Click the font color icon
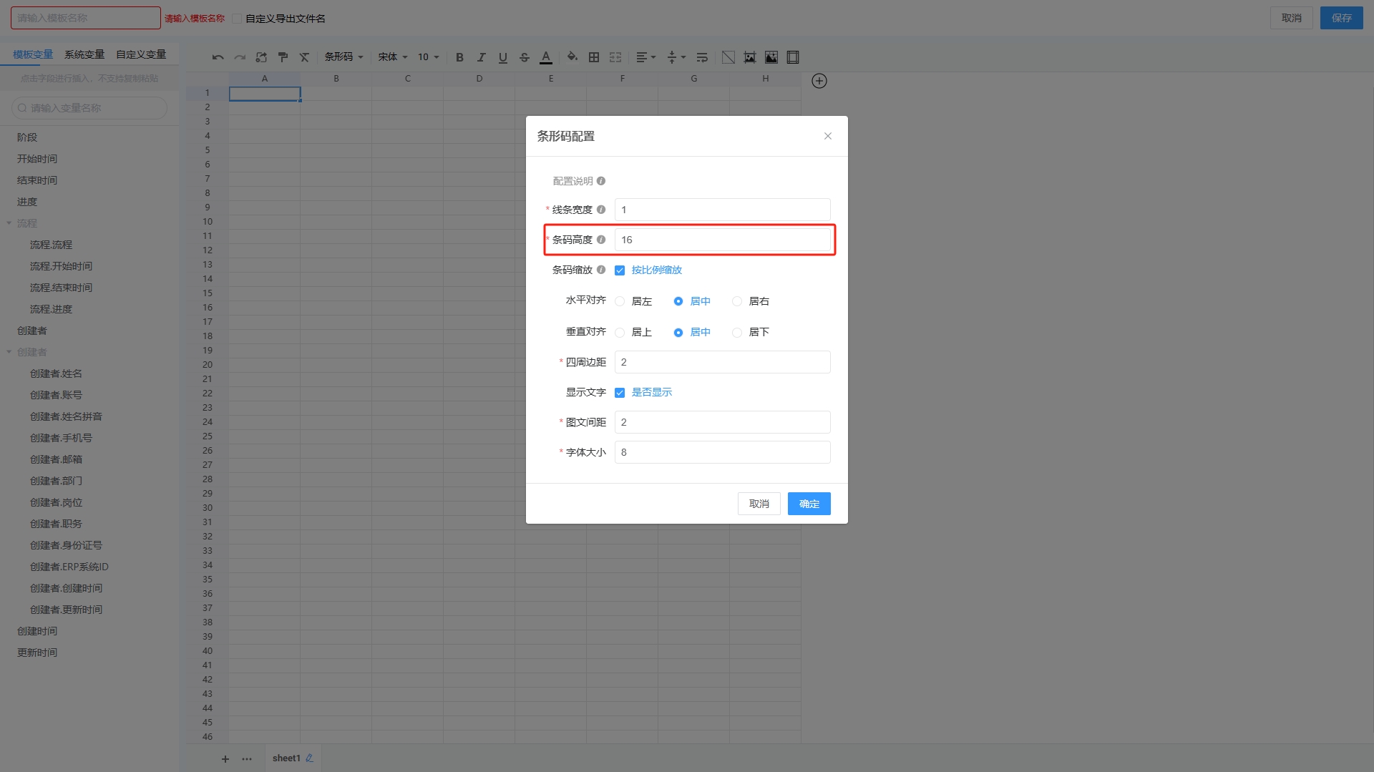The image size is (1374, 772). [x=546, y=57]
